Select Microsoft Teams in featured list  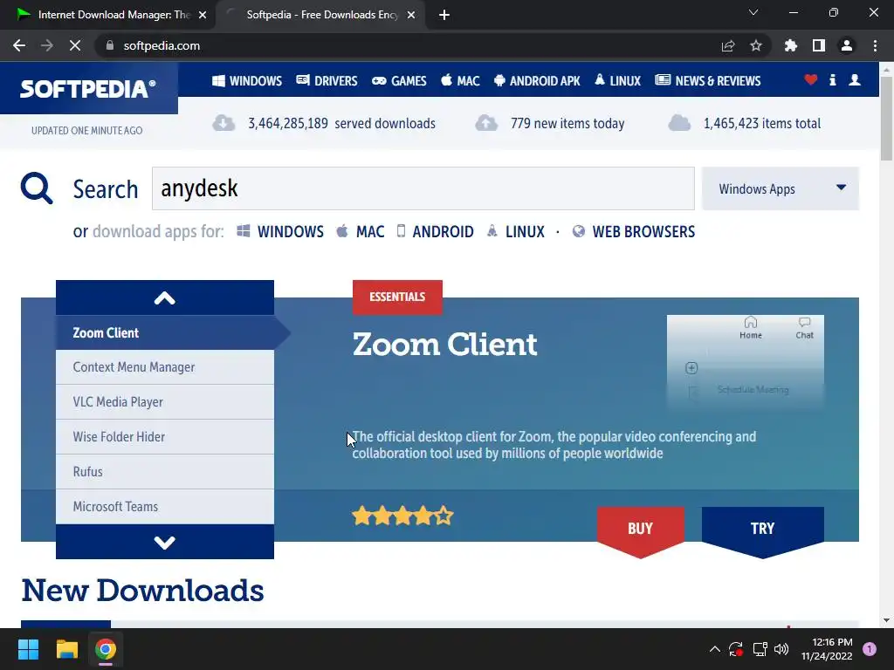click(x=165, y=507)
